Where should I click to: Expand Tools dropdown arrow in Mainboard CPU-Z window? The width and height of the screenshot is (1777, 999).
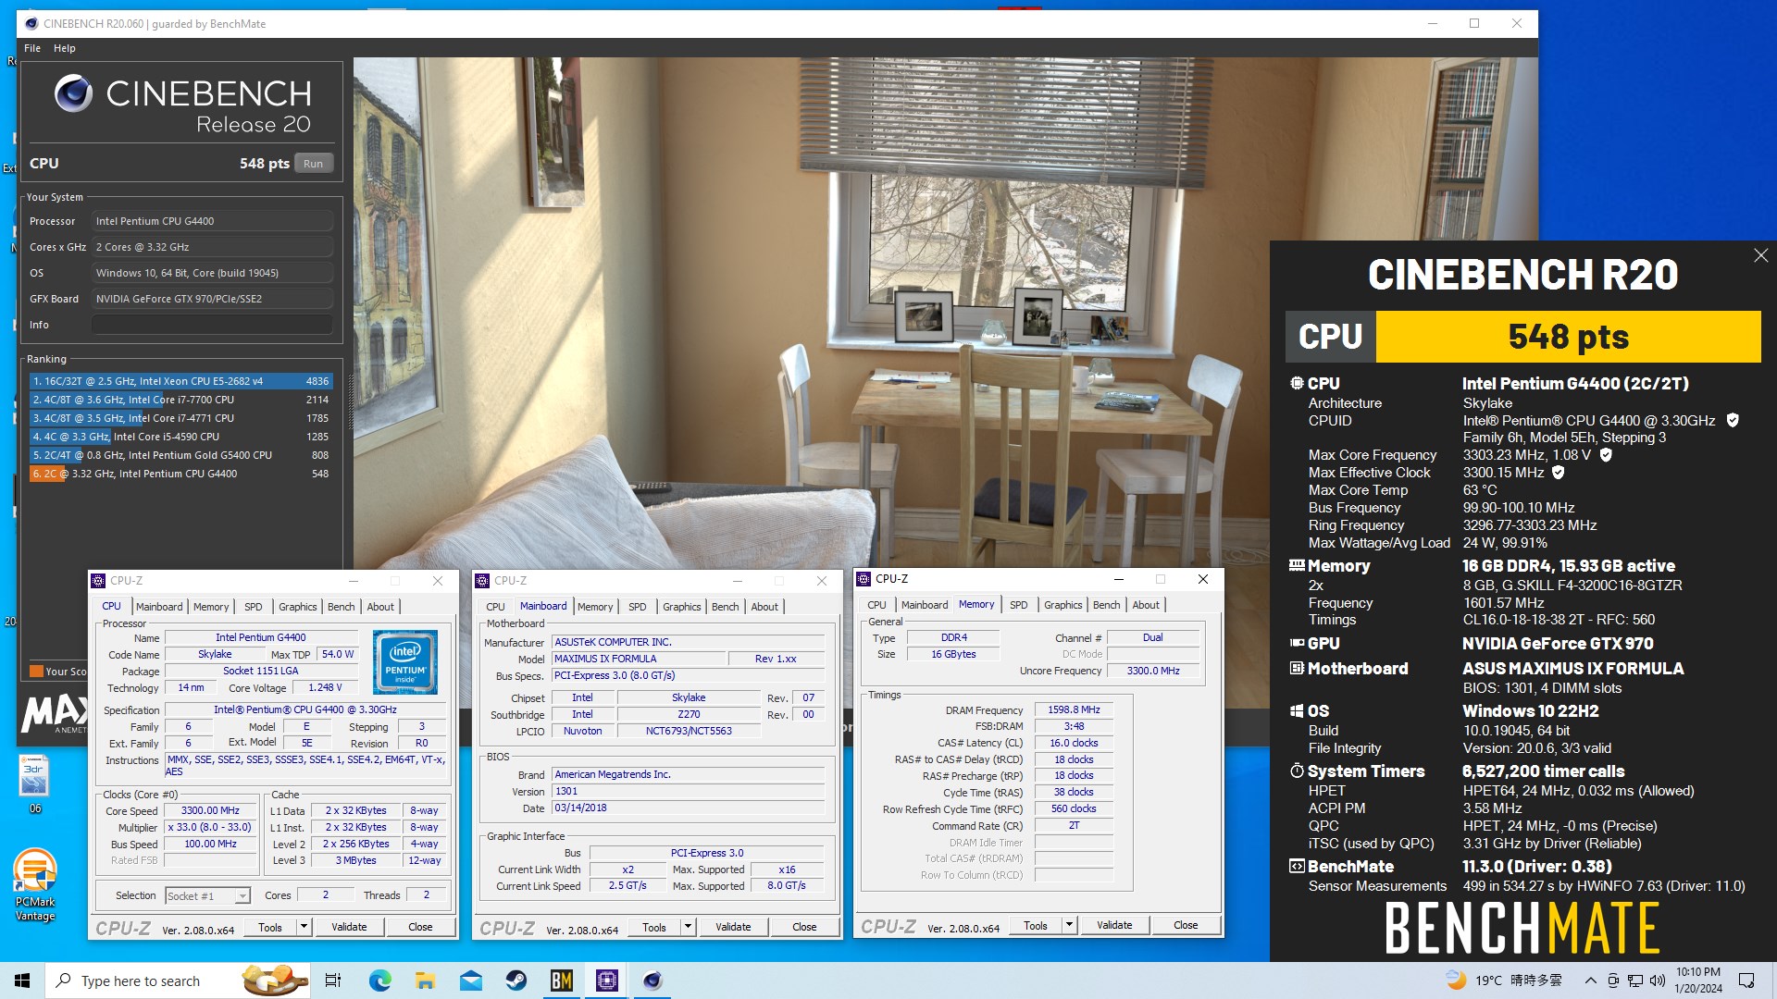pyautogui.click(x=688, y=927)
